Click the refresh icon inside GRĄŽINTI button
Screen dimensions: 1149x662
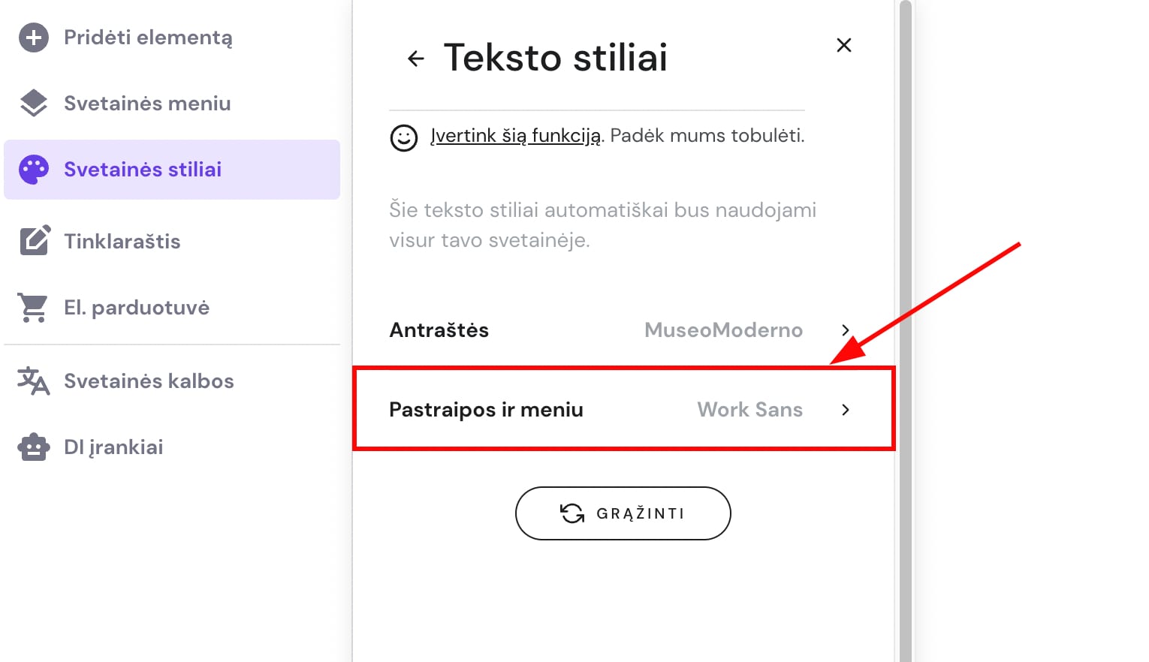tap(571, 513)
